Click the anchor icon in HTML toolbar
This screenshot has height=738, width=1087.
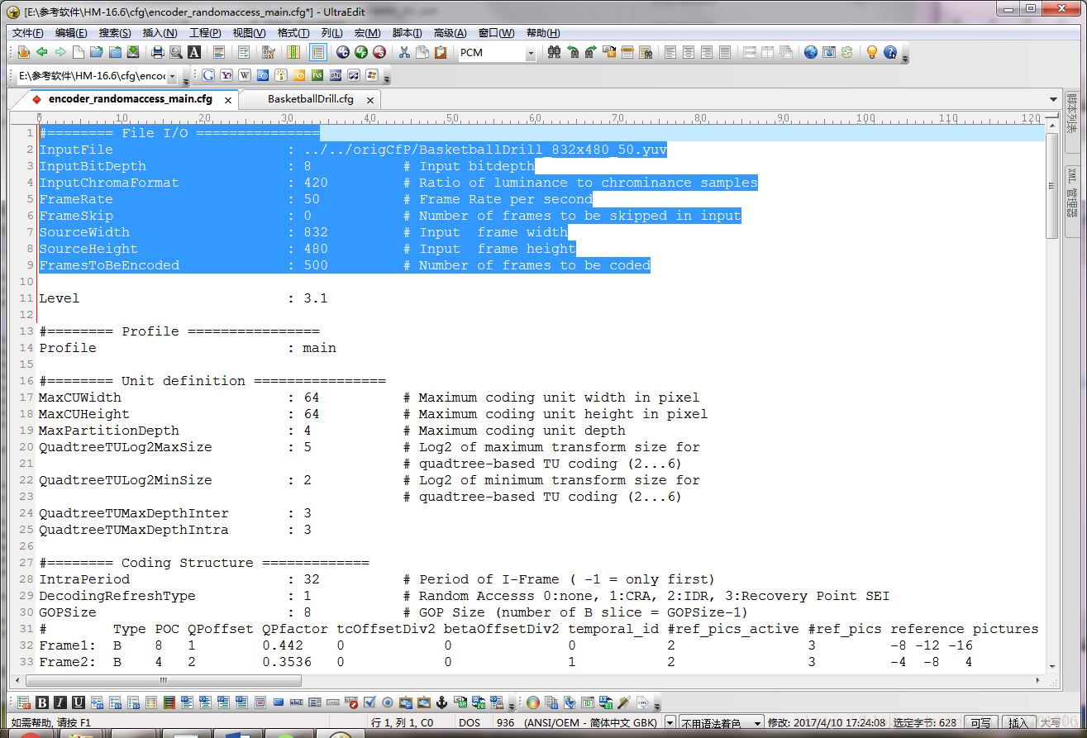pos(441,703)
